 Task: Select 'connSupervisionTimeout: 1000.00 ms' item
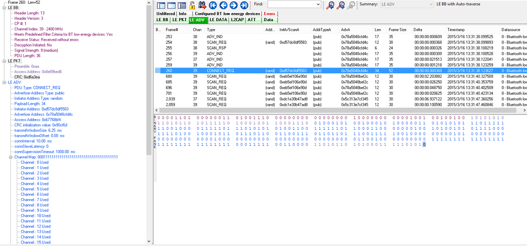[45, 152]
